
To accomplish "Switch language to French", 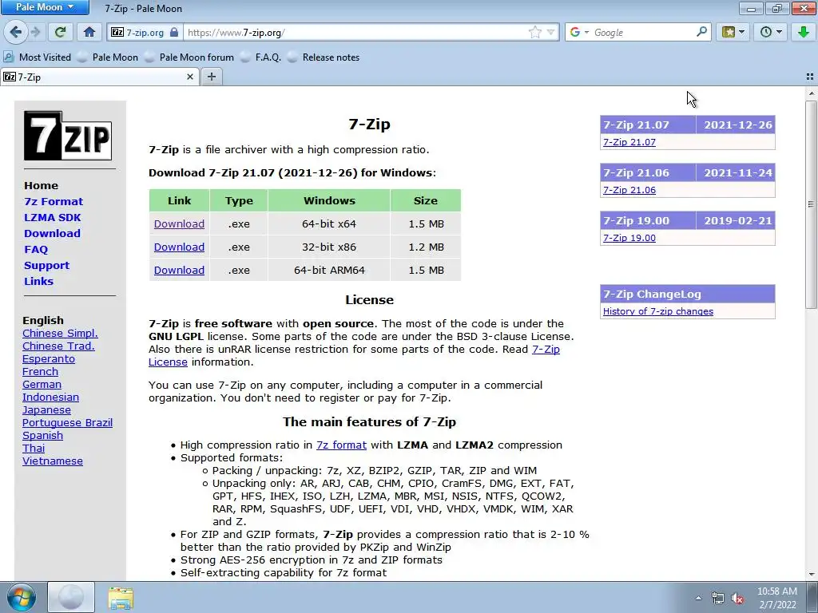I will click(40, 372).
